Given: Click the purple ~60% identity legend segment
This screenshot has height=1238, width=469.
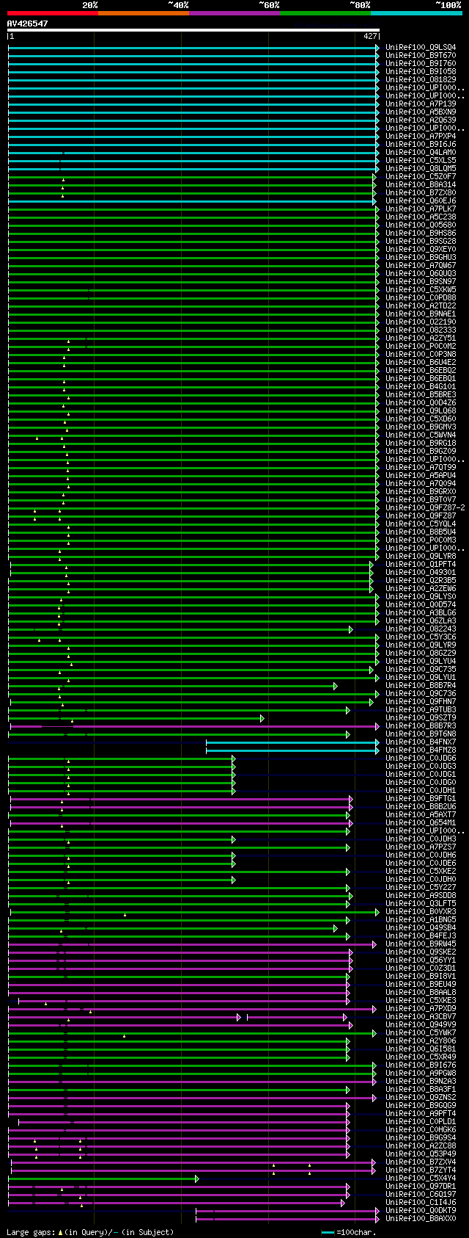Looking at the screenshot, I should click(234, 13).
